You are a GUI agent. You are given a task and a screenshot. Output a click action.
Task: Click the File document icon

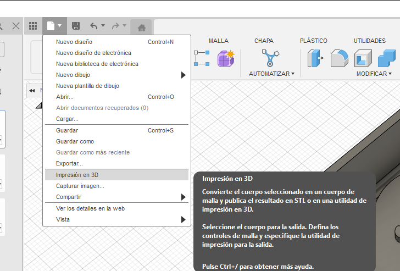point(51,26)
